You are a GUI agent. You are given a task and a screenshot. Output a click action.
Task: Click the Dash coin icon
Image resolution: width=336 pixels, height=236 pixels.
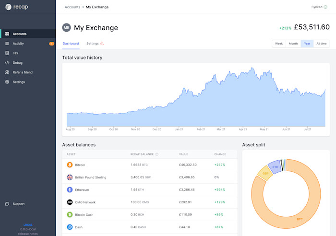[x=70, y=227]
